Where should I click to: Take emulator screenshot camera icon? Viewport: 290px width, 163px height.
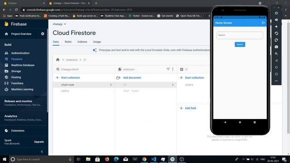[276, 47]
